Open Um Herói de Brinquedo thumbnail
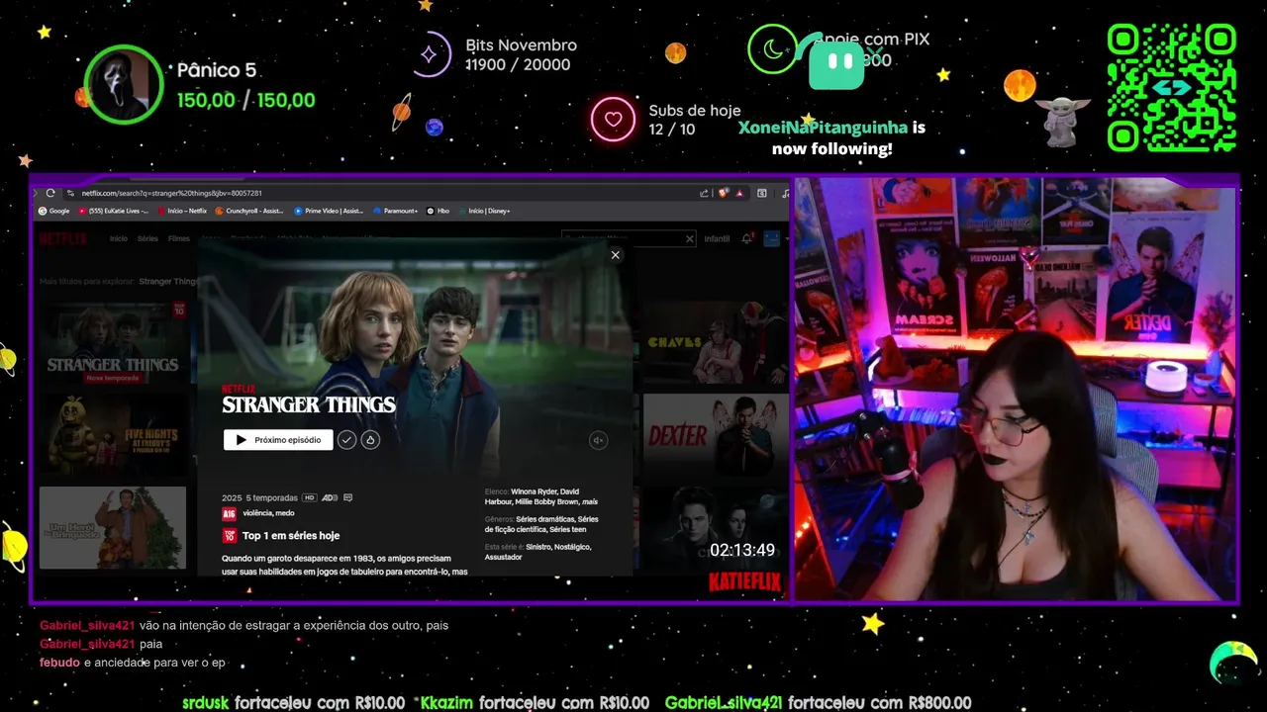This screenshot has height=712, width=1267. [113, 527]
